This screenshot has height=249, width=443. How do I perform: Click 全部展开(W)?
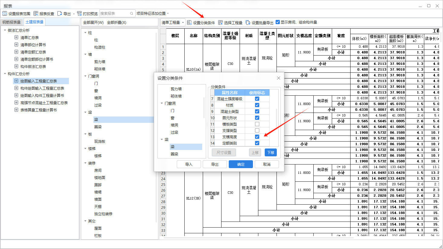[93, 23]
